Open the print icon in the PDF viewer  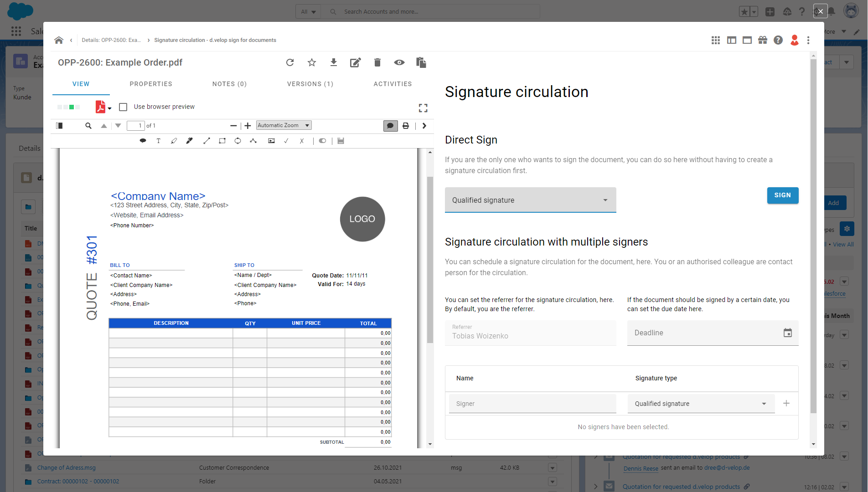click(406, 125)
